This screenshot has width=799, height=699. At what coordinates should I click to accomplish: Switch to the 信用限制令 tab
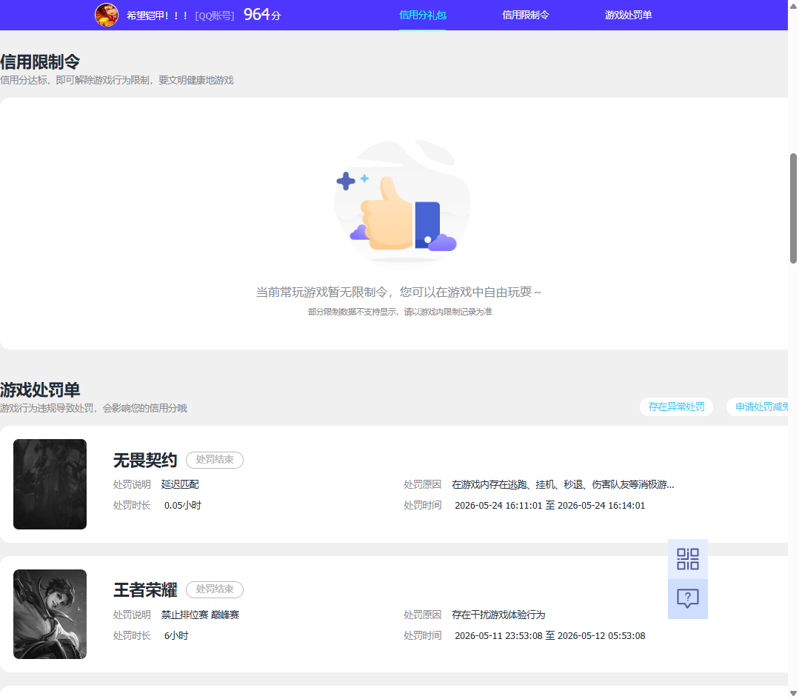[x=525, y=16]
